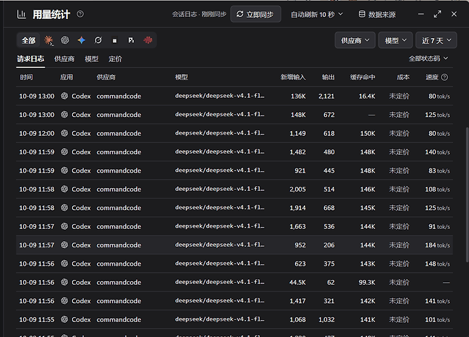Viewport: 469px width, 337px height.
Task: Click the 1,032 output value
Action: tap(326, 319)
